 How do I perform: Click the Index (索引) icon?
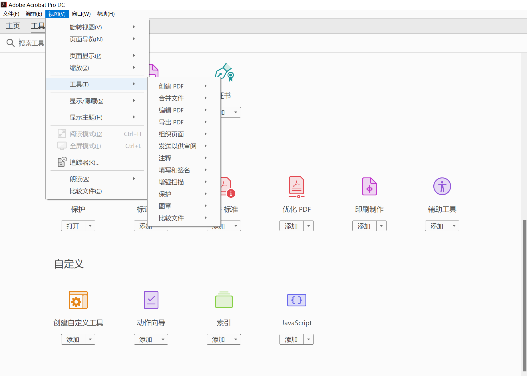(x=224, y=300)
